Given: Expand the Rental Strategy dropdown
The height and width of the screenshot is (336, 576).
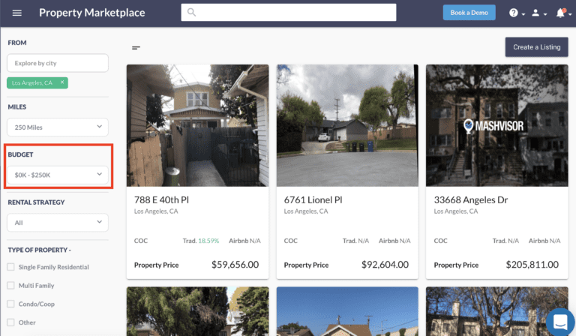Looking at the screenshot, I should (x=58, y=222).
